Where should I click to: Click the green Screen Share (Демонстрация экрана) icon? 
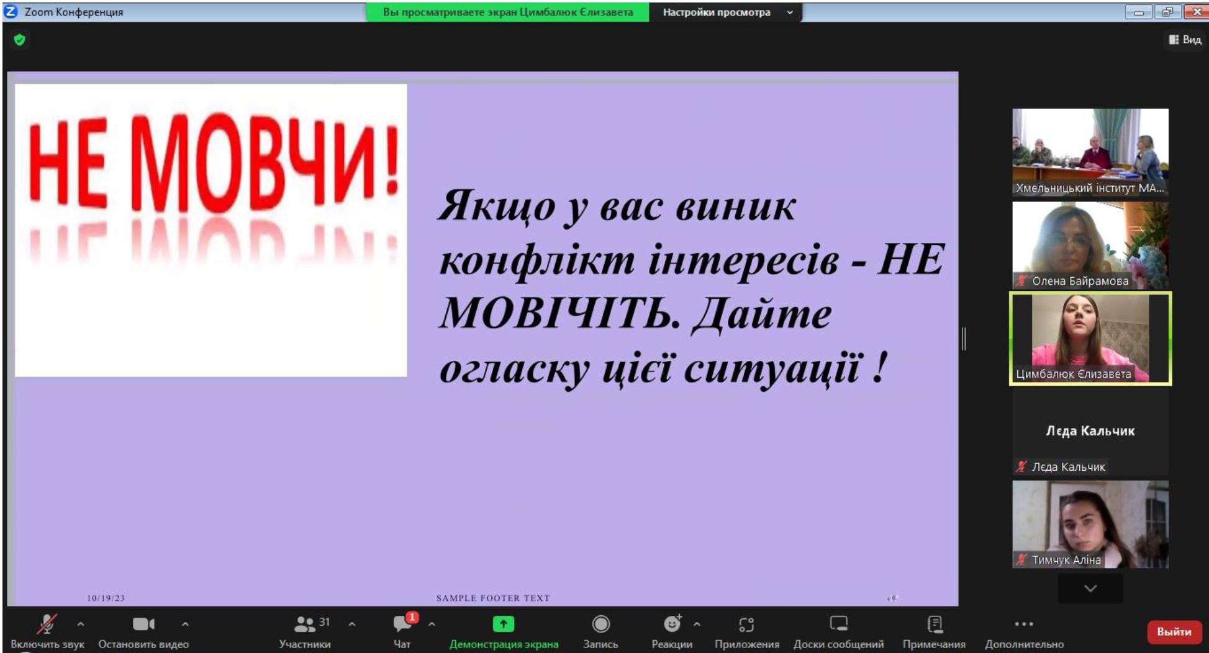[x=503, y=624]
